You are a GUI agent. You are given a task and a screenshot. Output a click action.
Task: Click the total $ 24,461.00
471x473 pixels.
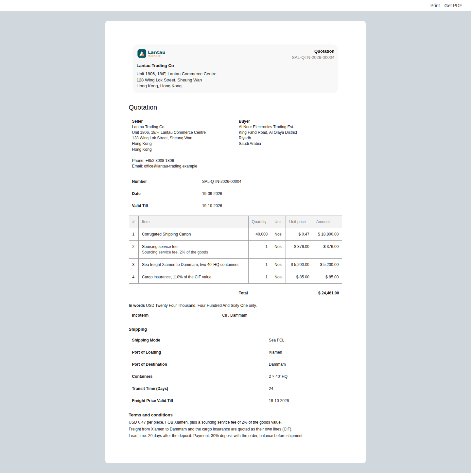coord(328,293)
